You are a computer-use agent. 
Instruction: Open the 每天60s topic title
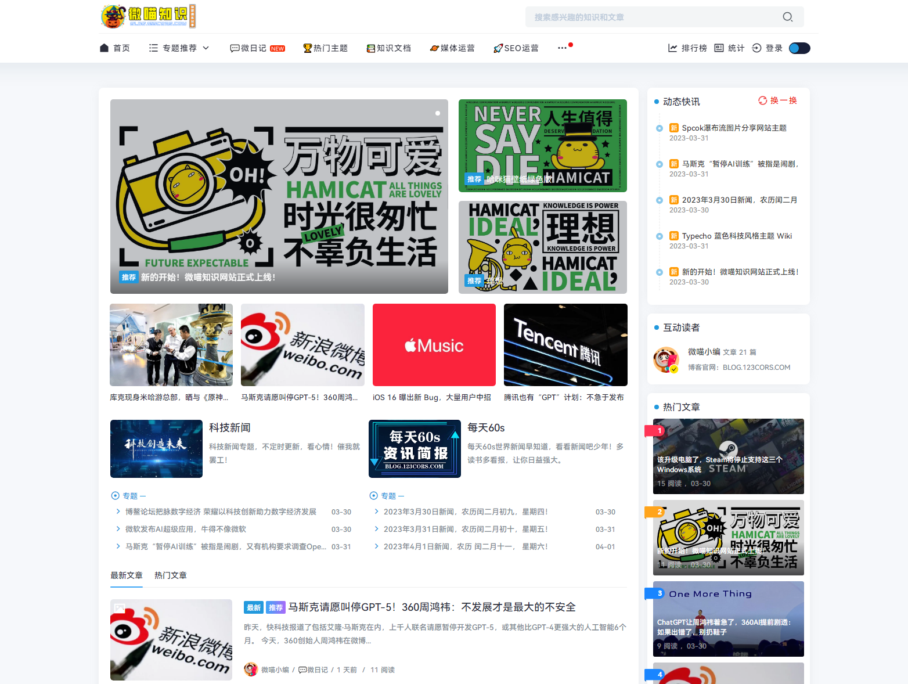pyautogui.click(x=486, y=428)
